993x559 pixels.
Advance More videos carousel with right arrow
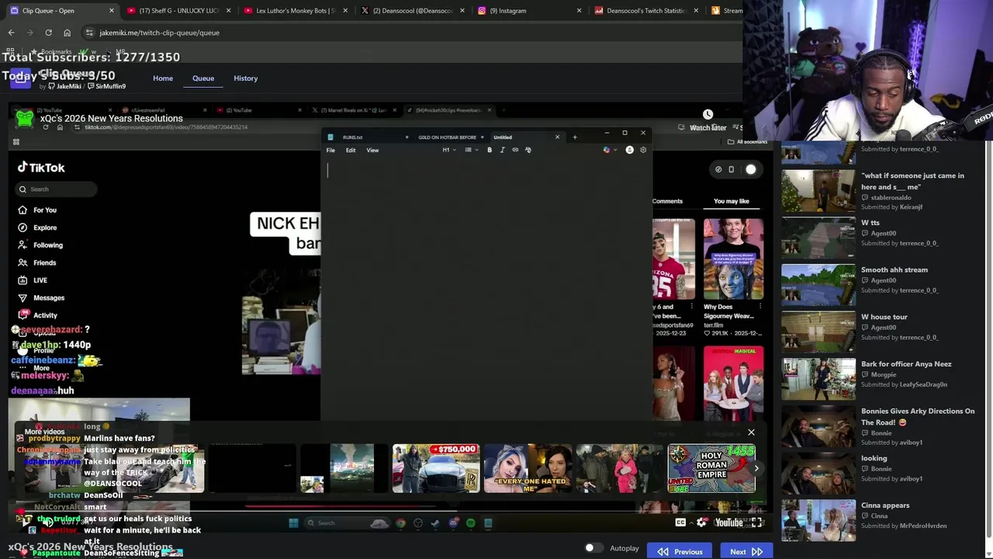756,468
